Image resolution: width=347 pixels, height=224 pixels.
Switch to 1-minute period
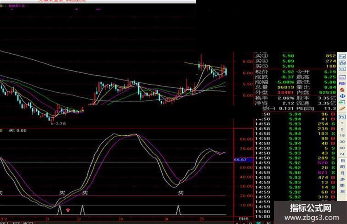tap(342, 123)
